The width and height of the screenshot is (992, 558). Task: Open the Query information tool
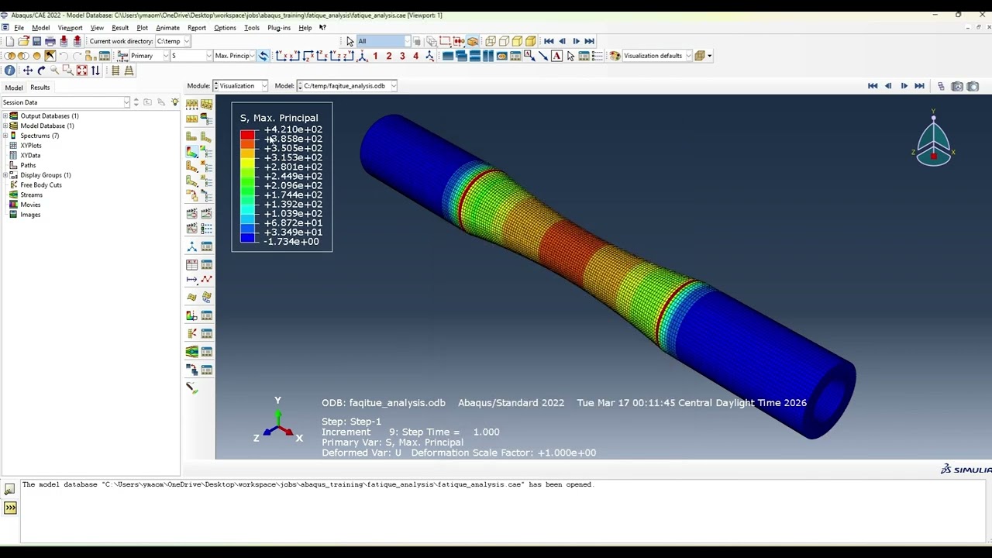click(x=9, y=71)
